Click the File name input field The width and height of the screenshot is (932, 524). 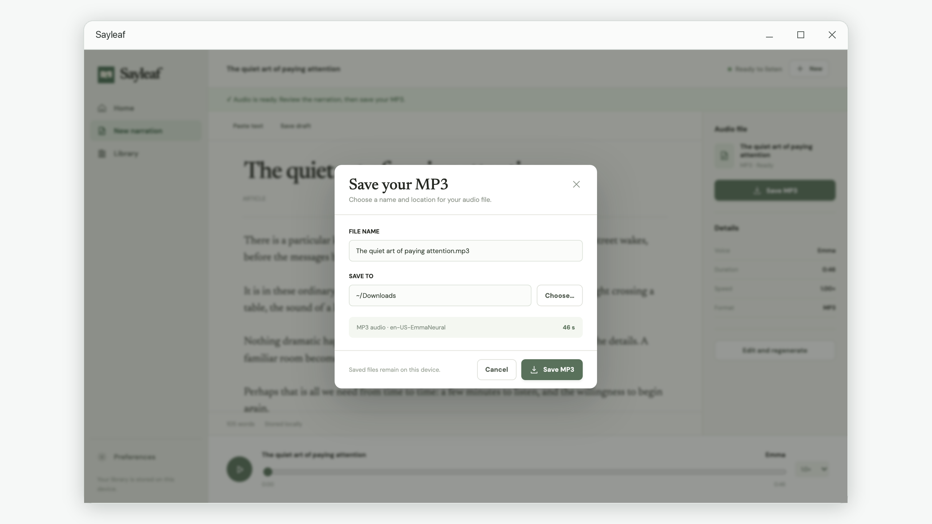coord(465,251)
